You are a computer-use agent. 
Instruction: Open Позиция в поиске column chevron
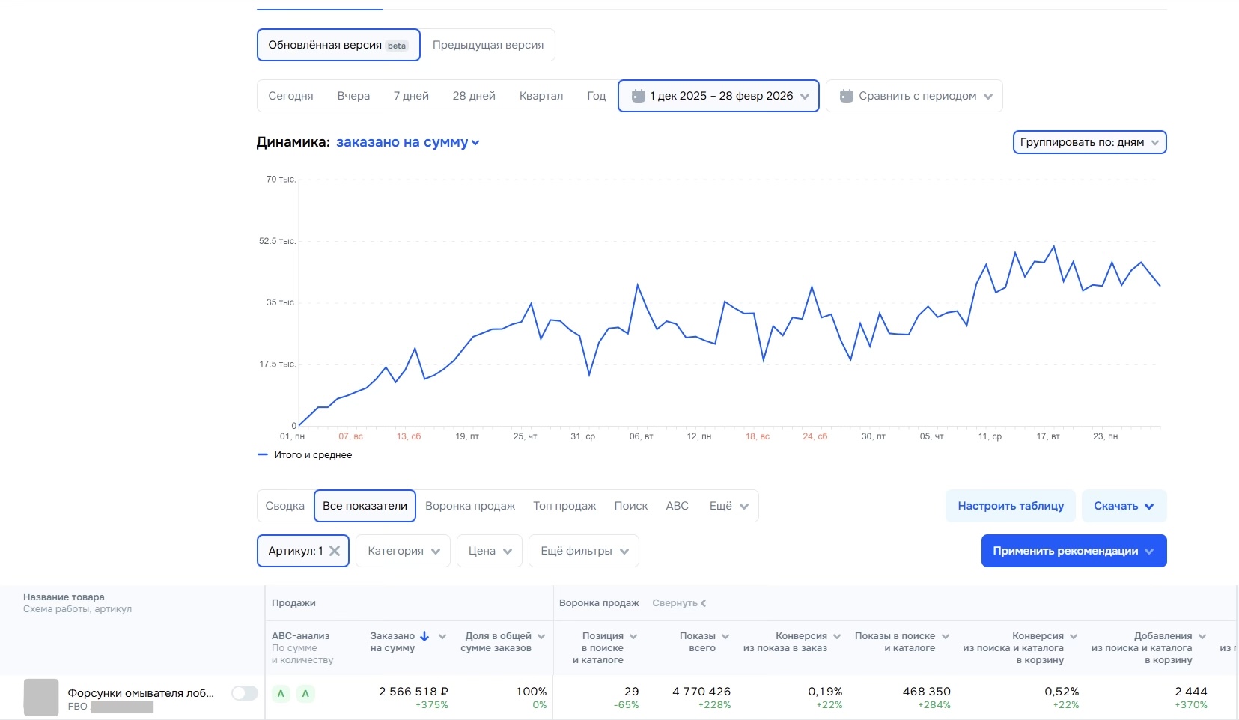tap(633, 636)
